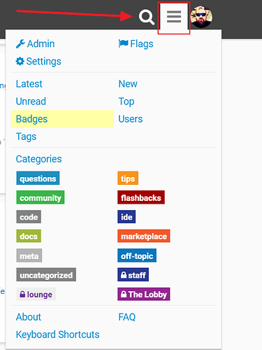Click the search magnifier icon
Screen dimensions: 262x350
point(147,17)
